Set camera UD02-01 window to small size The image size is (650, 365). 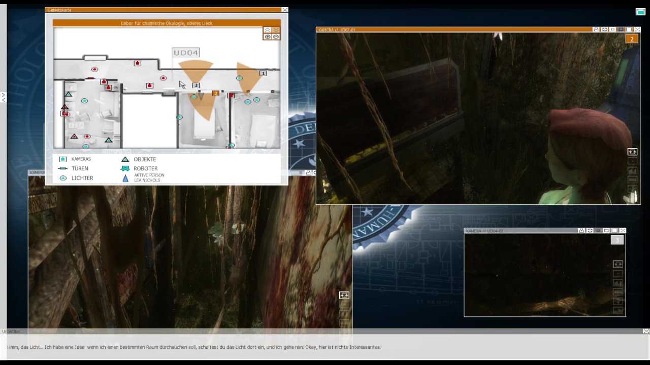tap(613, 29)
